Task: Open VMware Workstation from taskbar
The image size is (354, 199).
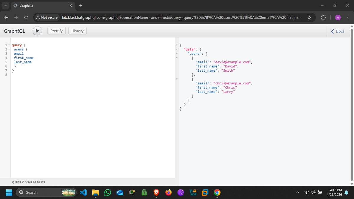Action: click(x=205, y=193)
